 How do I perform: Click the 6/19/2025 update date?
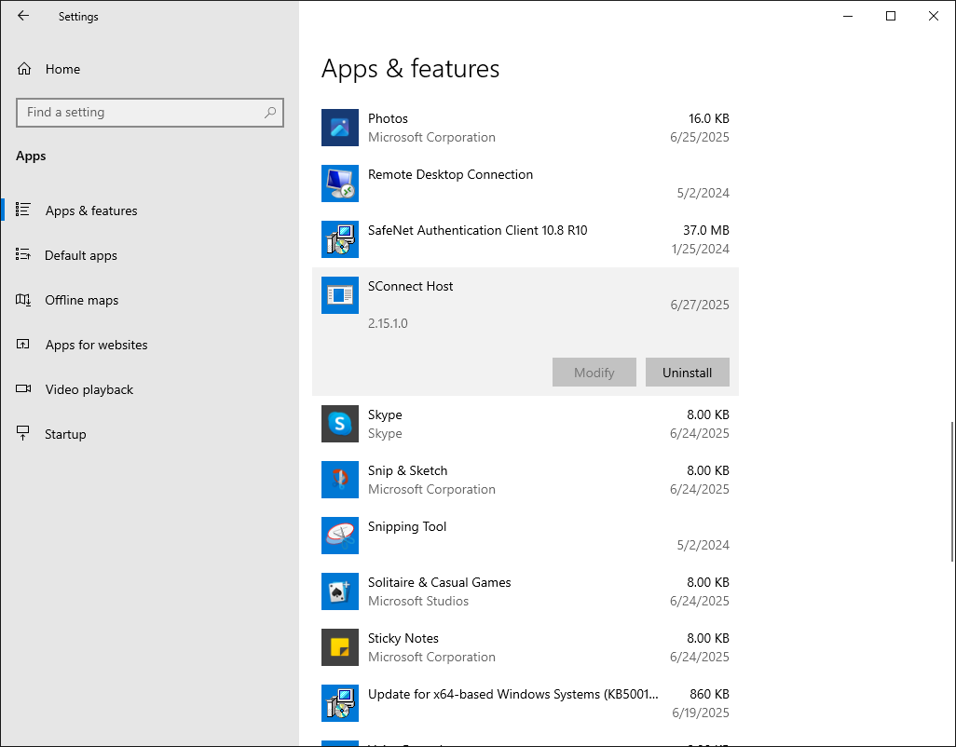point(701,713)
